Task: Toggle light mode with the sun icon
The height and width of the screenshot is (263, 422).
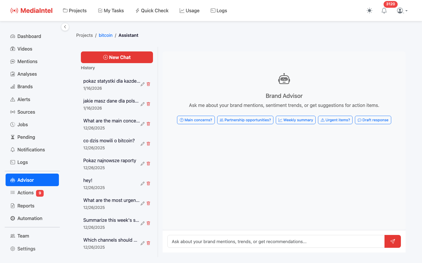Action: (x=369, y=11)
